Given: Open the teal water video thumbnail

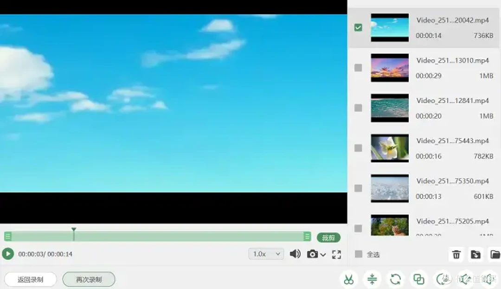Looking at the screenshot, I should pos(390,108).
